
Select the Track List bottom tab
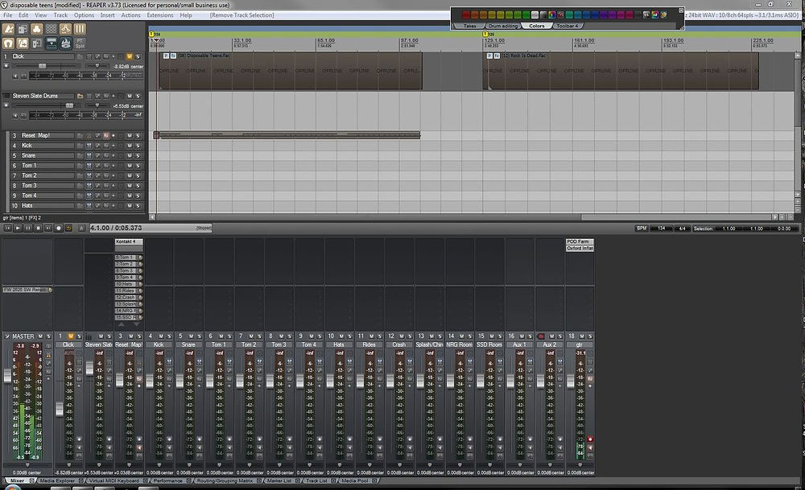pos(316,481)
